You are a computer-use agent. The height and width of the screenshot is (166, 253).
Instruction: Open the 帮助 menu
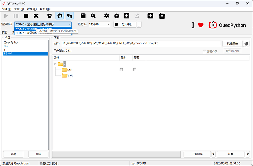[45, 9]
